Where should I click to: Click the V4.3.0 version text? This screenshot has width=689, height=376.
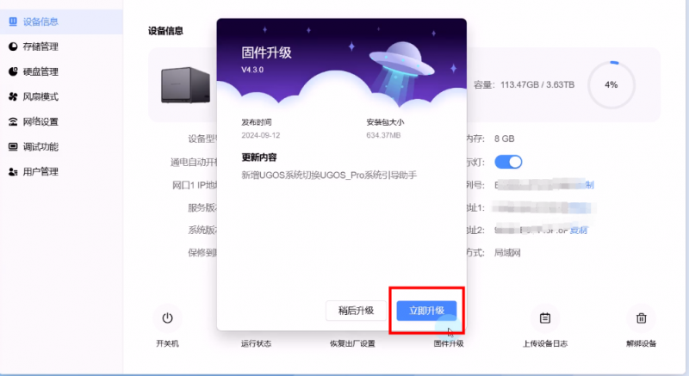coord(252,70)
